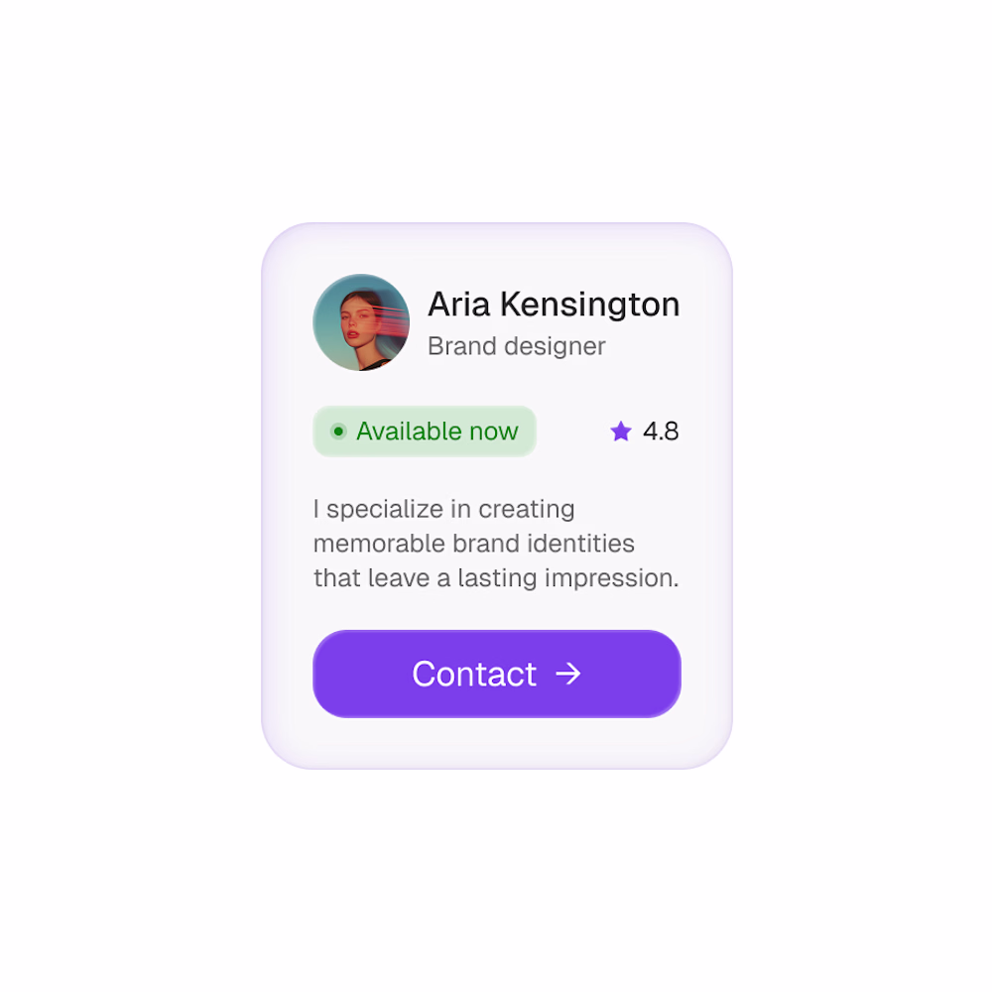Click the Aria Kensington name heading
Screen dimensions: 992x992
(554, 305)
